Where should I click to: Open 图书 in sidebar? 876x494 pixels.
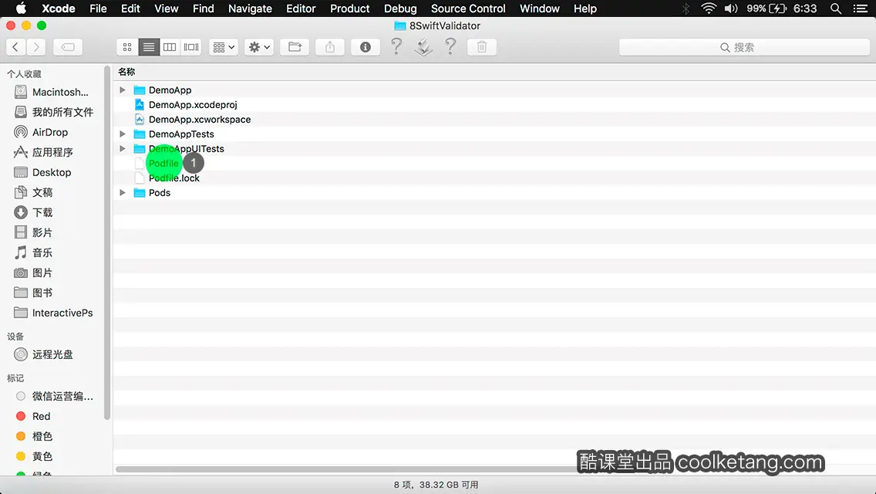coord(33,293)
